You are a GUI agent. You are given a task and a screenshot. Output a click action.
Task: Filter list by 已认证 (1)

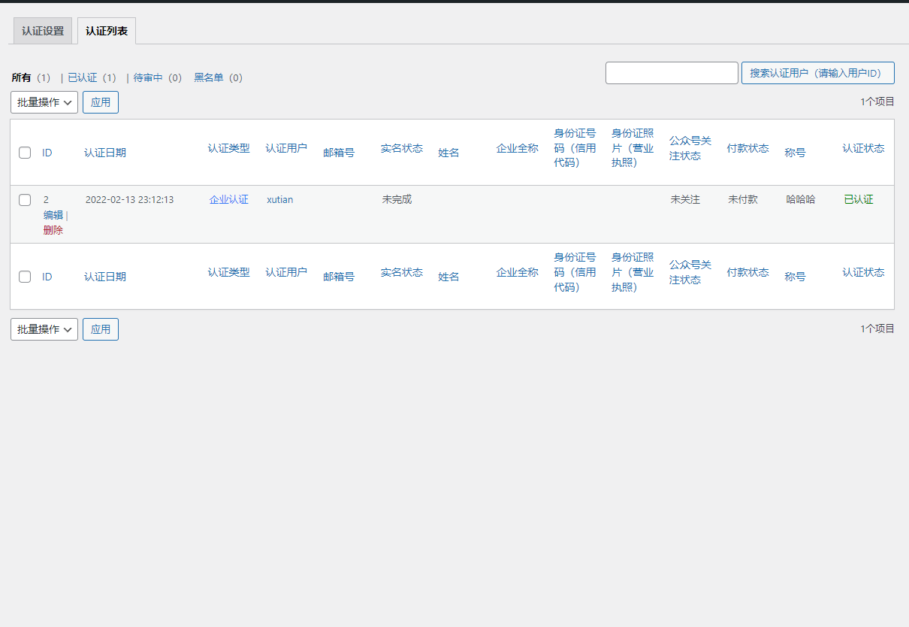click(92, 77)
